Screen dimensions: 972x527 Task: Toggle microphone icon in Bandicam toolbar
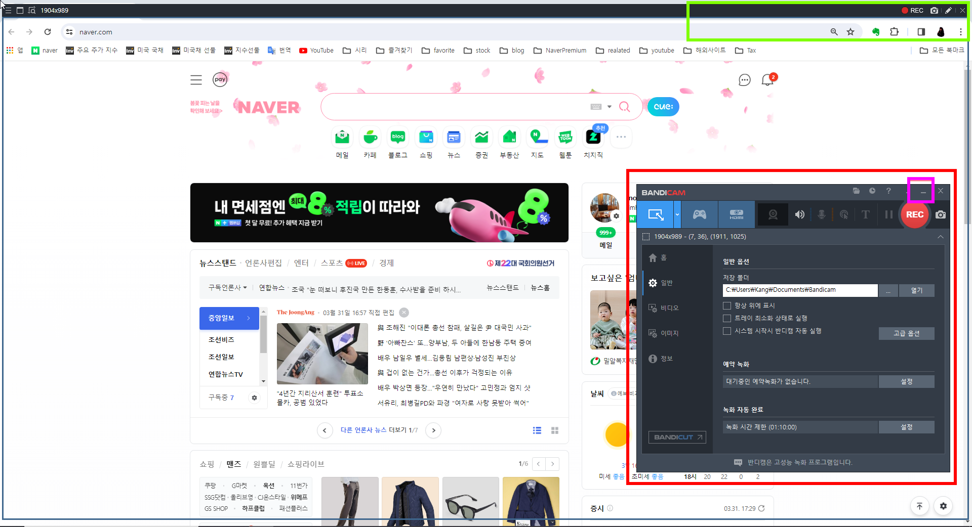tap(822, 214)
